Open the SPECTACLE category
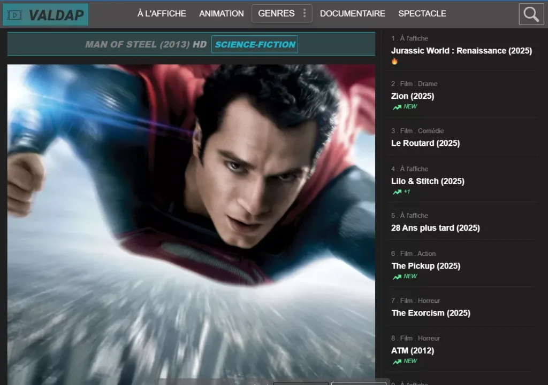The width and height of the screenshot is (548, 385). pos(422,13)
